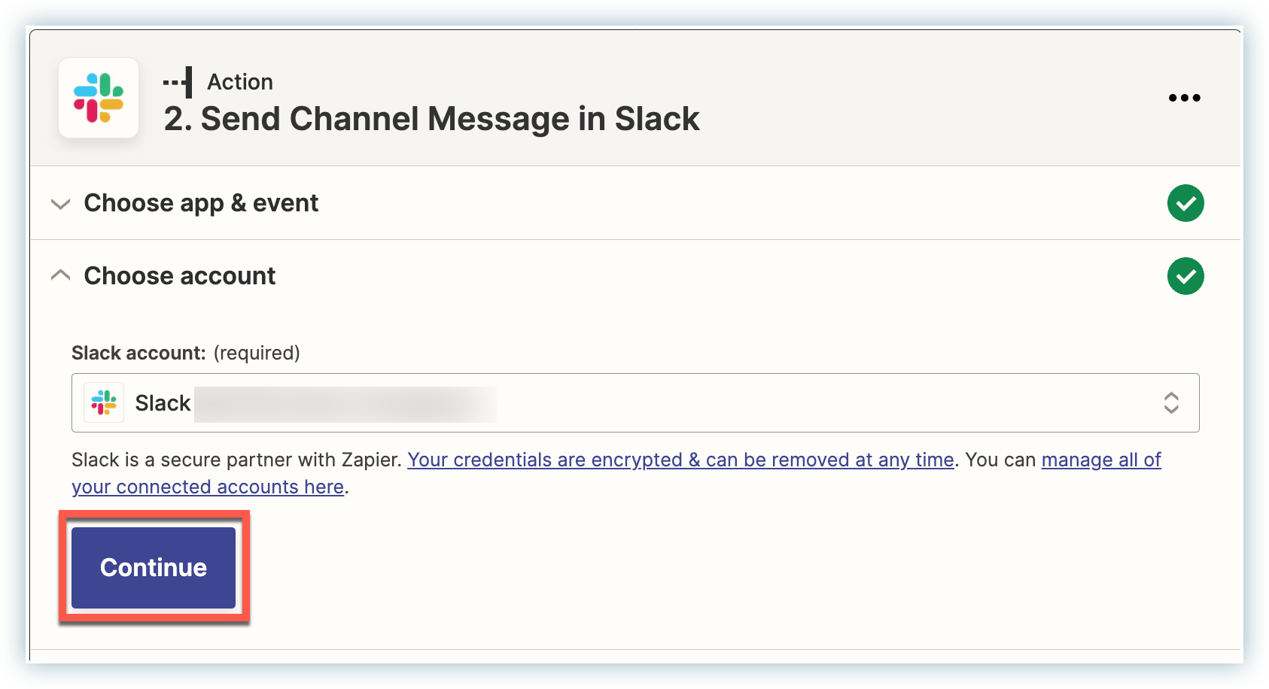Collapse section using chevron beside Choose account
1269x689 pixels.
pos(60,276)
